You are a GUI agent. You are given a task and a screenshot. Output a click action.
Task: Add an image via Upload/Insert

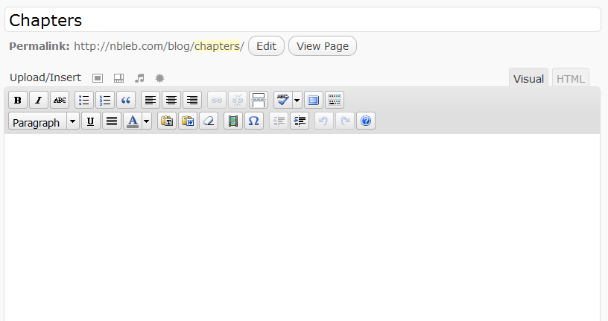tap(98, 78)
